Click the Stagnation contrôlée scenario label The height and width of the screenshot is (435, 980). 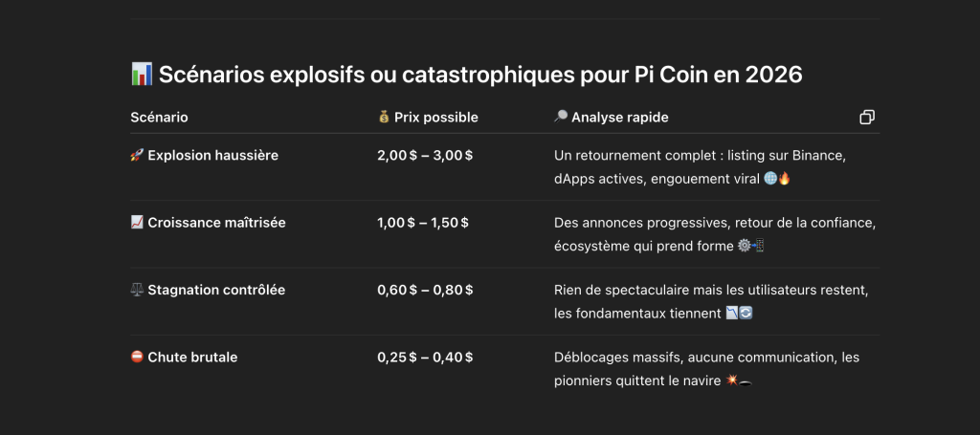click(216, 291)
